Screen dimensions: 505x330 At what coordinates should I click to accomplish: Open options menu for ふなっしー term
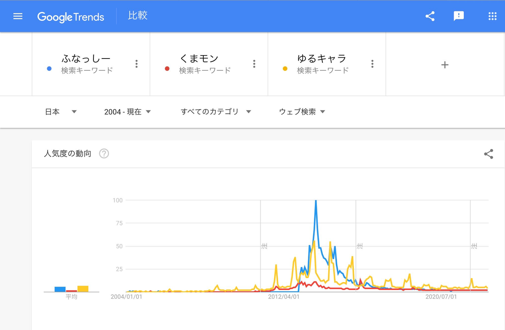pos(136,64)
